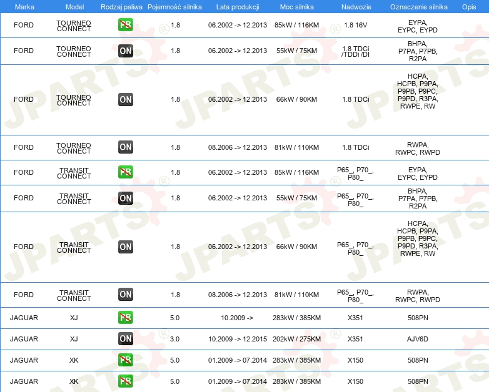Click the diesel ON icon for Tourneo Connect 90KM
The width and height of the screenshot is (489, 392).
[x=125, y=100]
